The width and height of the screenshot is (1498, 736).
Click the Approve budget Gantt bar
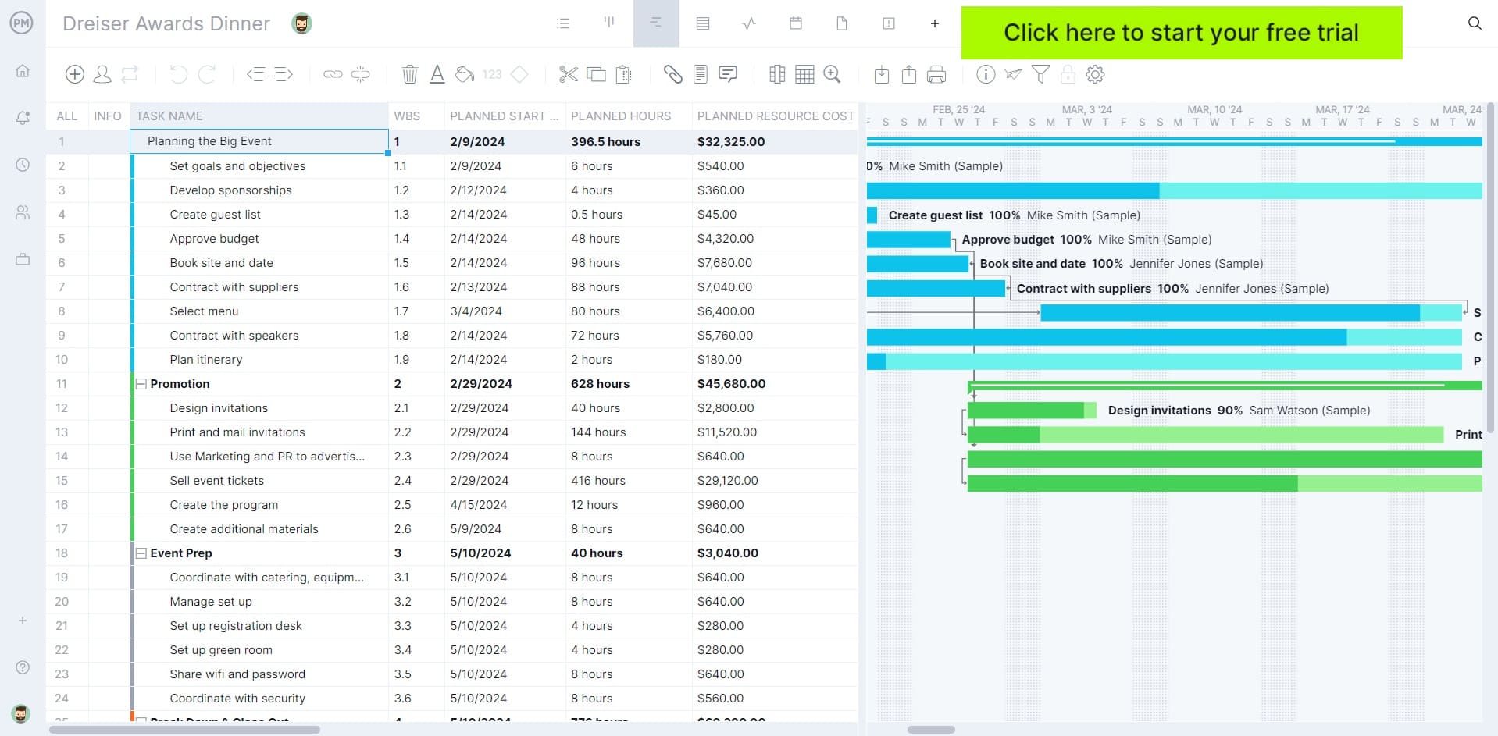coord(908,240)
